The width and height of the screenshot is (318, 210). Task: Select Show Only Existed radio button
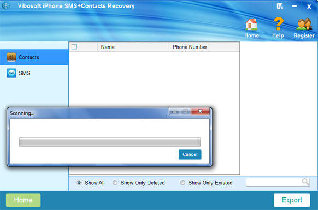click(182, 183)
